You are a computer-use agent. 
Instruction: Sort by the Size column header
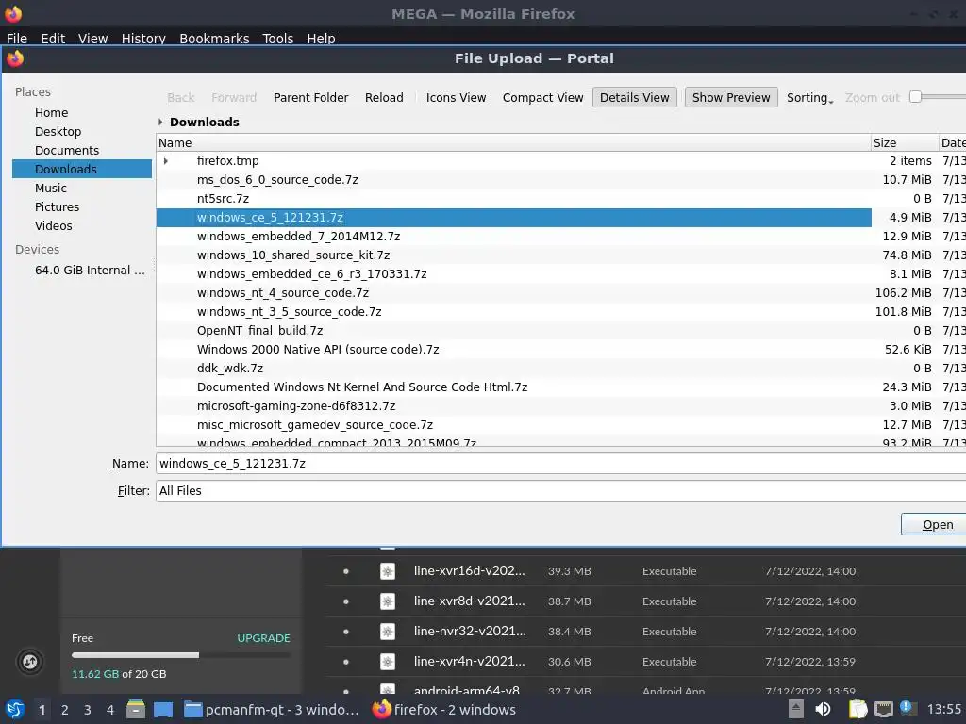tap(905, 143)
